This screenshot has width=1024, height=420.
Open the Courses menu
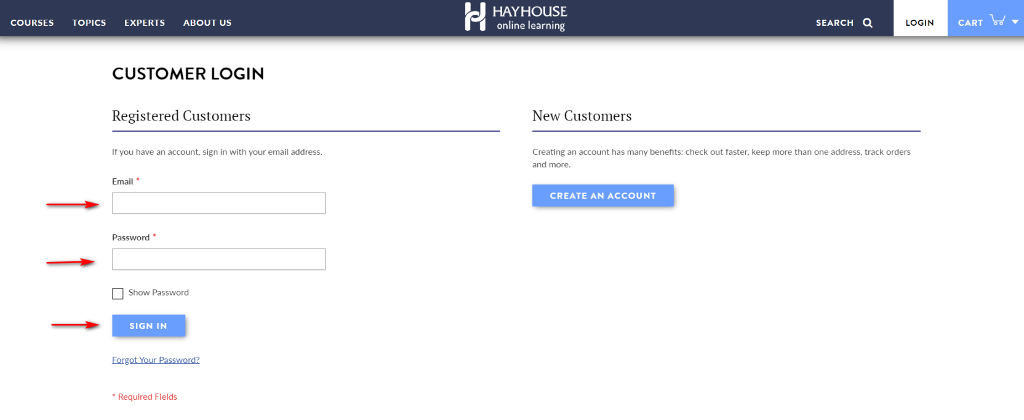32,23
